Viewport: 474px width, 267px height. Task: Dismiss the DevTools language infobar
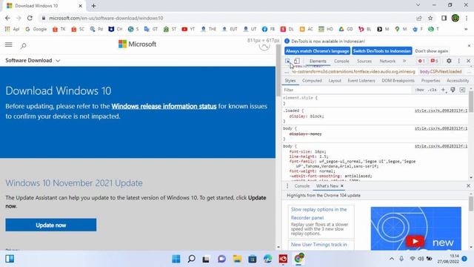[x=469, y=46]
